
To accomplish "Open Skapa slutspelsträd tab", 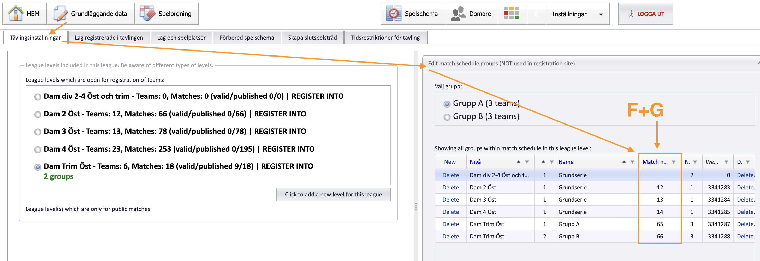I will tap(312, 38).
